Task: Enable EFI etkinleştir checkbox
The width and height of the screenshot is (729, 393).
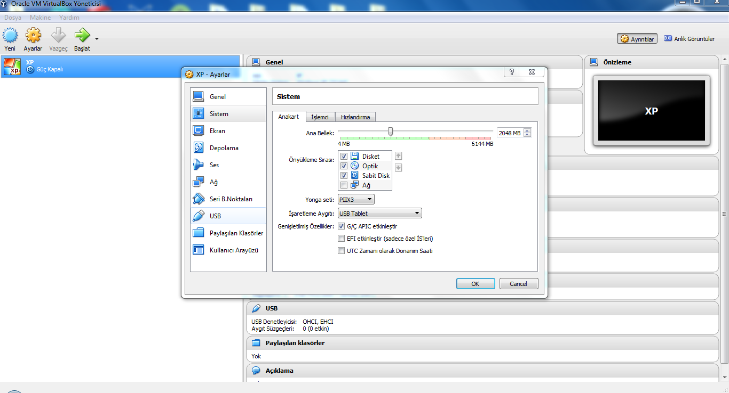Action: (342, 239)
